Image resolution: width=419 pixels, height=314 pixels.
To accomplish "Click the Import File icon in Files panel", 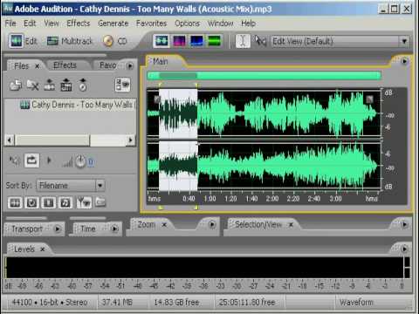I will 16,85.
